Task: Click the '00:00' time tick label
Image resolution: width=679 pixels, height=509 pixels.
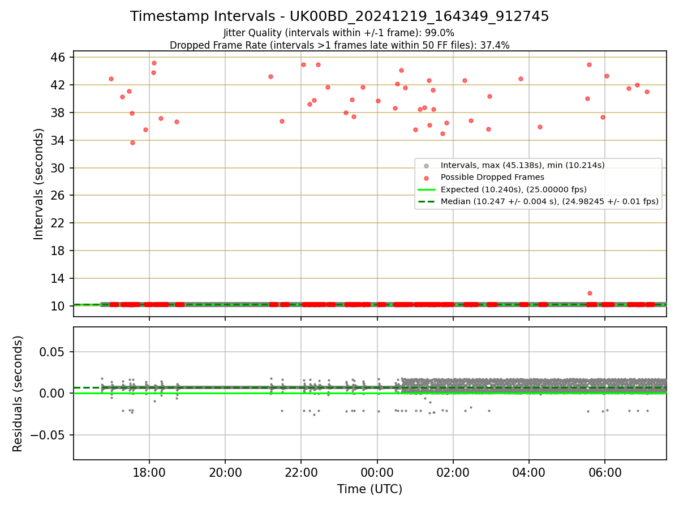Action: coord(377,472)
